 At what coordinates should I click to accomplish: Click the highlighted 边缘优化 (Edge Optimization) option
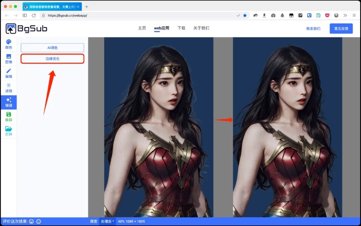pos(52,59)
